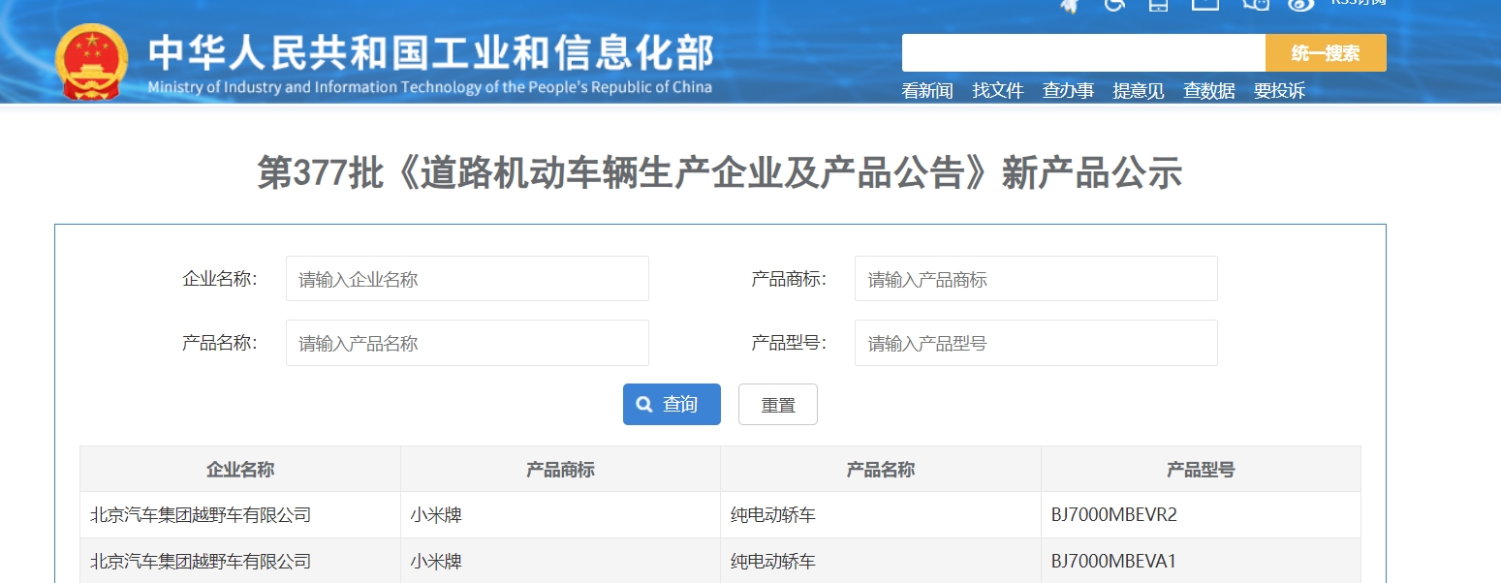Click the email envelope icon
The width and height of the screenshot is (1501, 583).
point(1204,4)
